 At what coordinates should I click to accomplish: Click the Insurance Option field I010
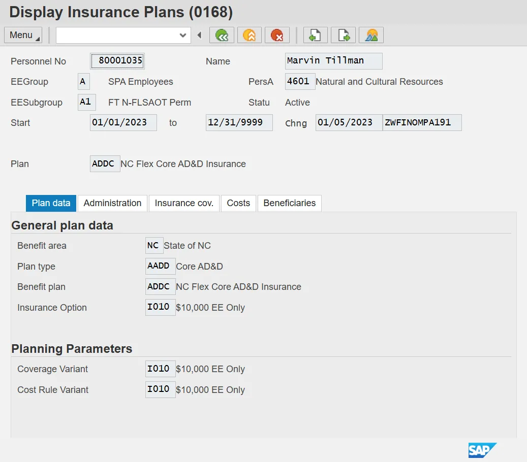160,307
